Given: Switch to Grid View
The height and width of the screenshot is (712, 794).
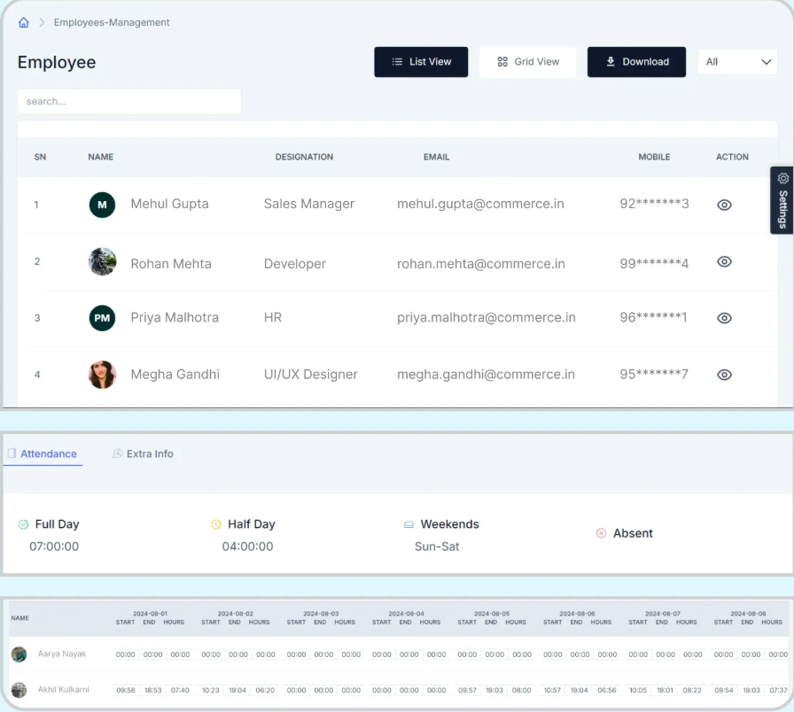Looking at the screenshot, I should pyautogui.click(x=527, y=62).
